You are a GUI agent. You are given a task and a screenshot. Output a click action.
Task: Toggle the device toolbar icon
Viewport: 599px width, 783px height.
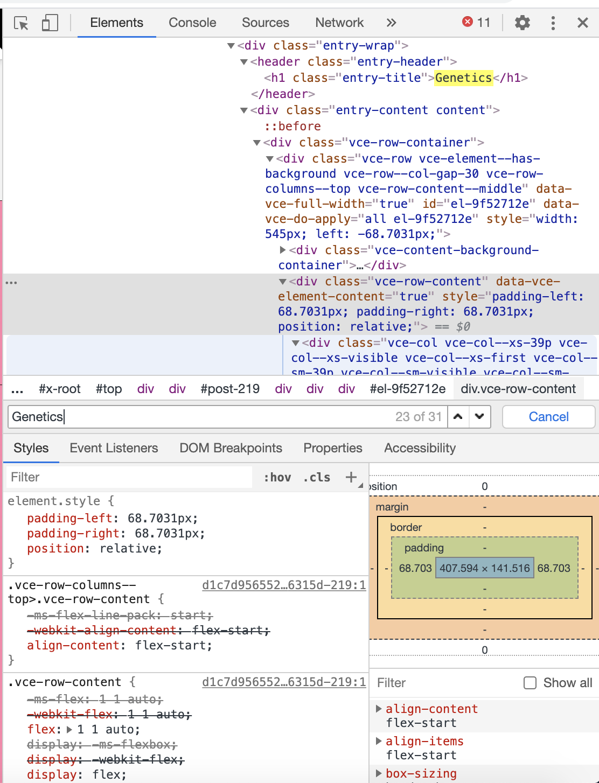coord(50,23)
